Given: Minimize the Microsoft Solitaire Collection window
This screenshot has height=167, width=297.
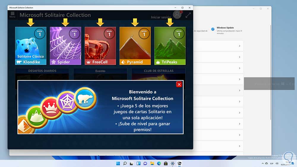Looking at the screenshot, I should coord(176,8).
